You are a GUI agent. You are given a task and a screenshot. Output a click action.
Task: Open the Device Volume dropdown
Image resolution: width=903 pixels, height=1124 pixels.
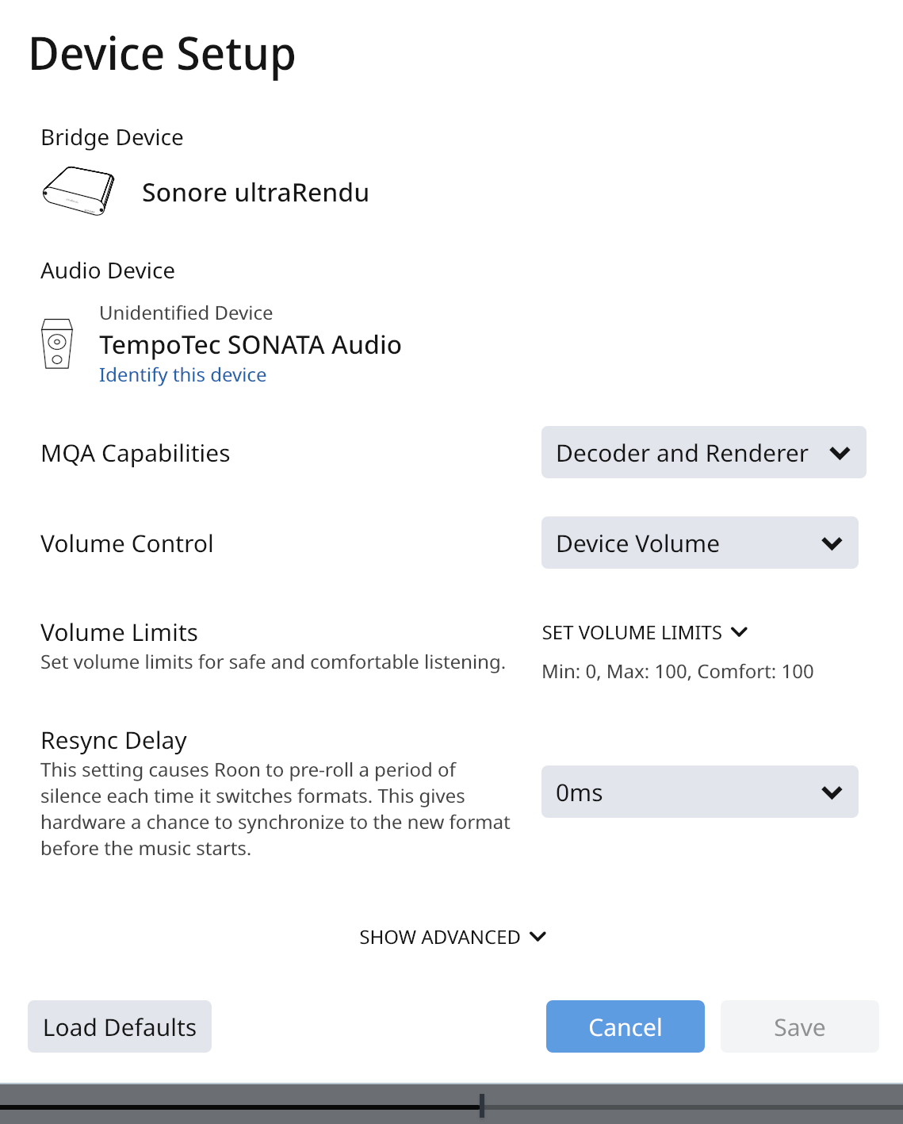pos(698,543)
